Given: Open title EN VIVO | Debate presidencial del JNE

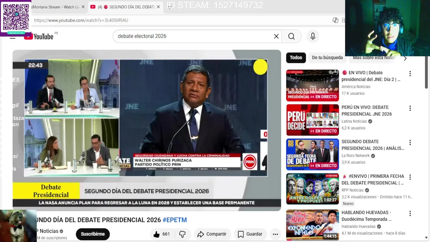Looking at the screenshot, I should point(371,76).
